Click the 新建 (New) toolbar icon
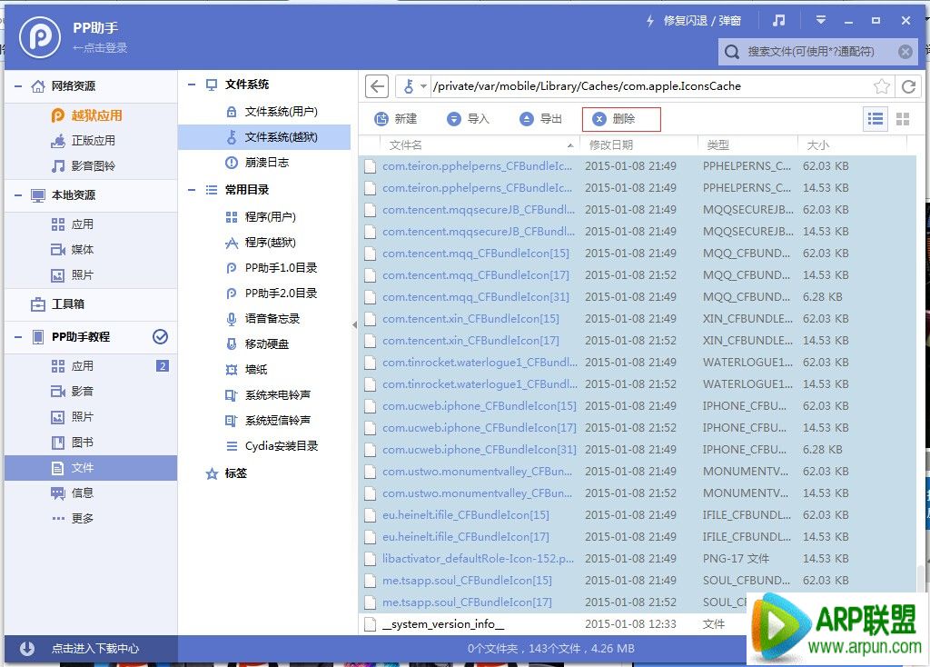The height and width of the screenshot is (667, 930). pyautogui.click(x=396, y=118)
